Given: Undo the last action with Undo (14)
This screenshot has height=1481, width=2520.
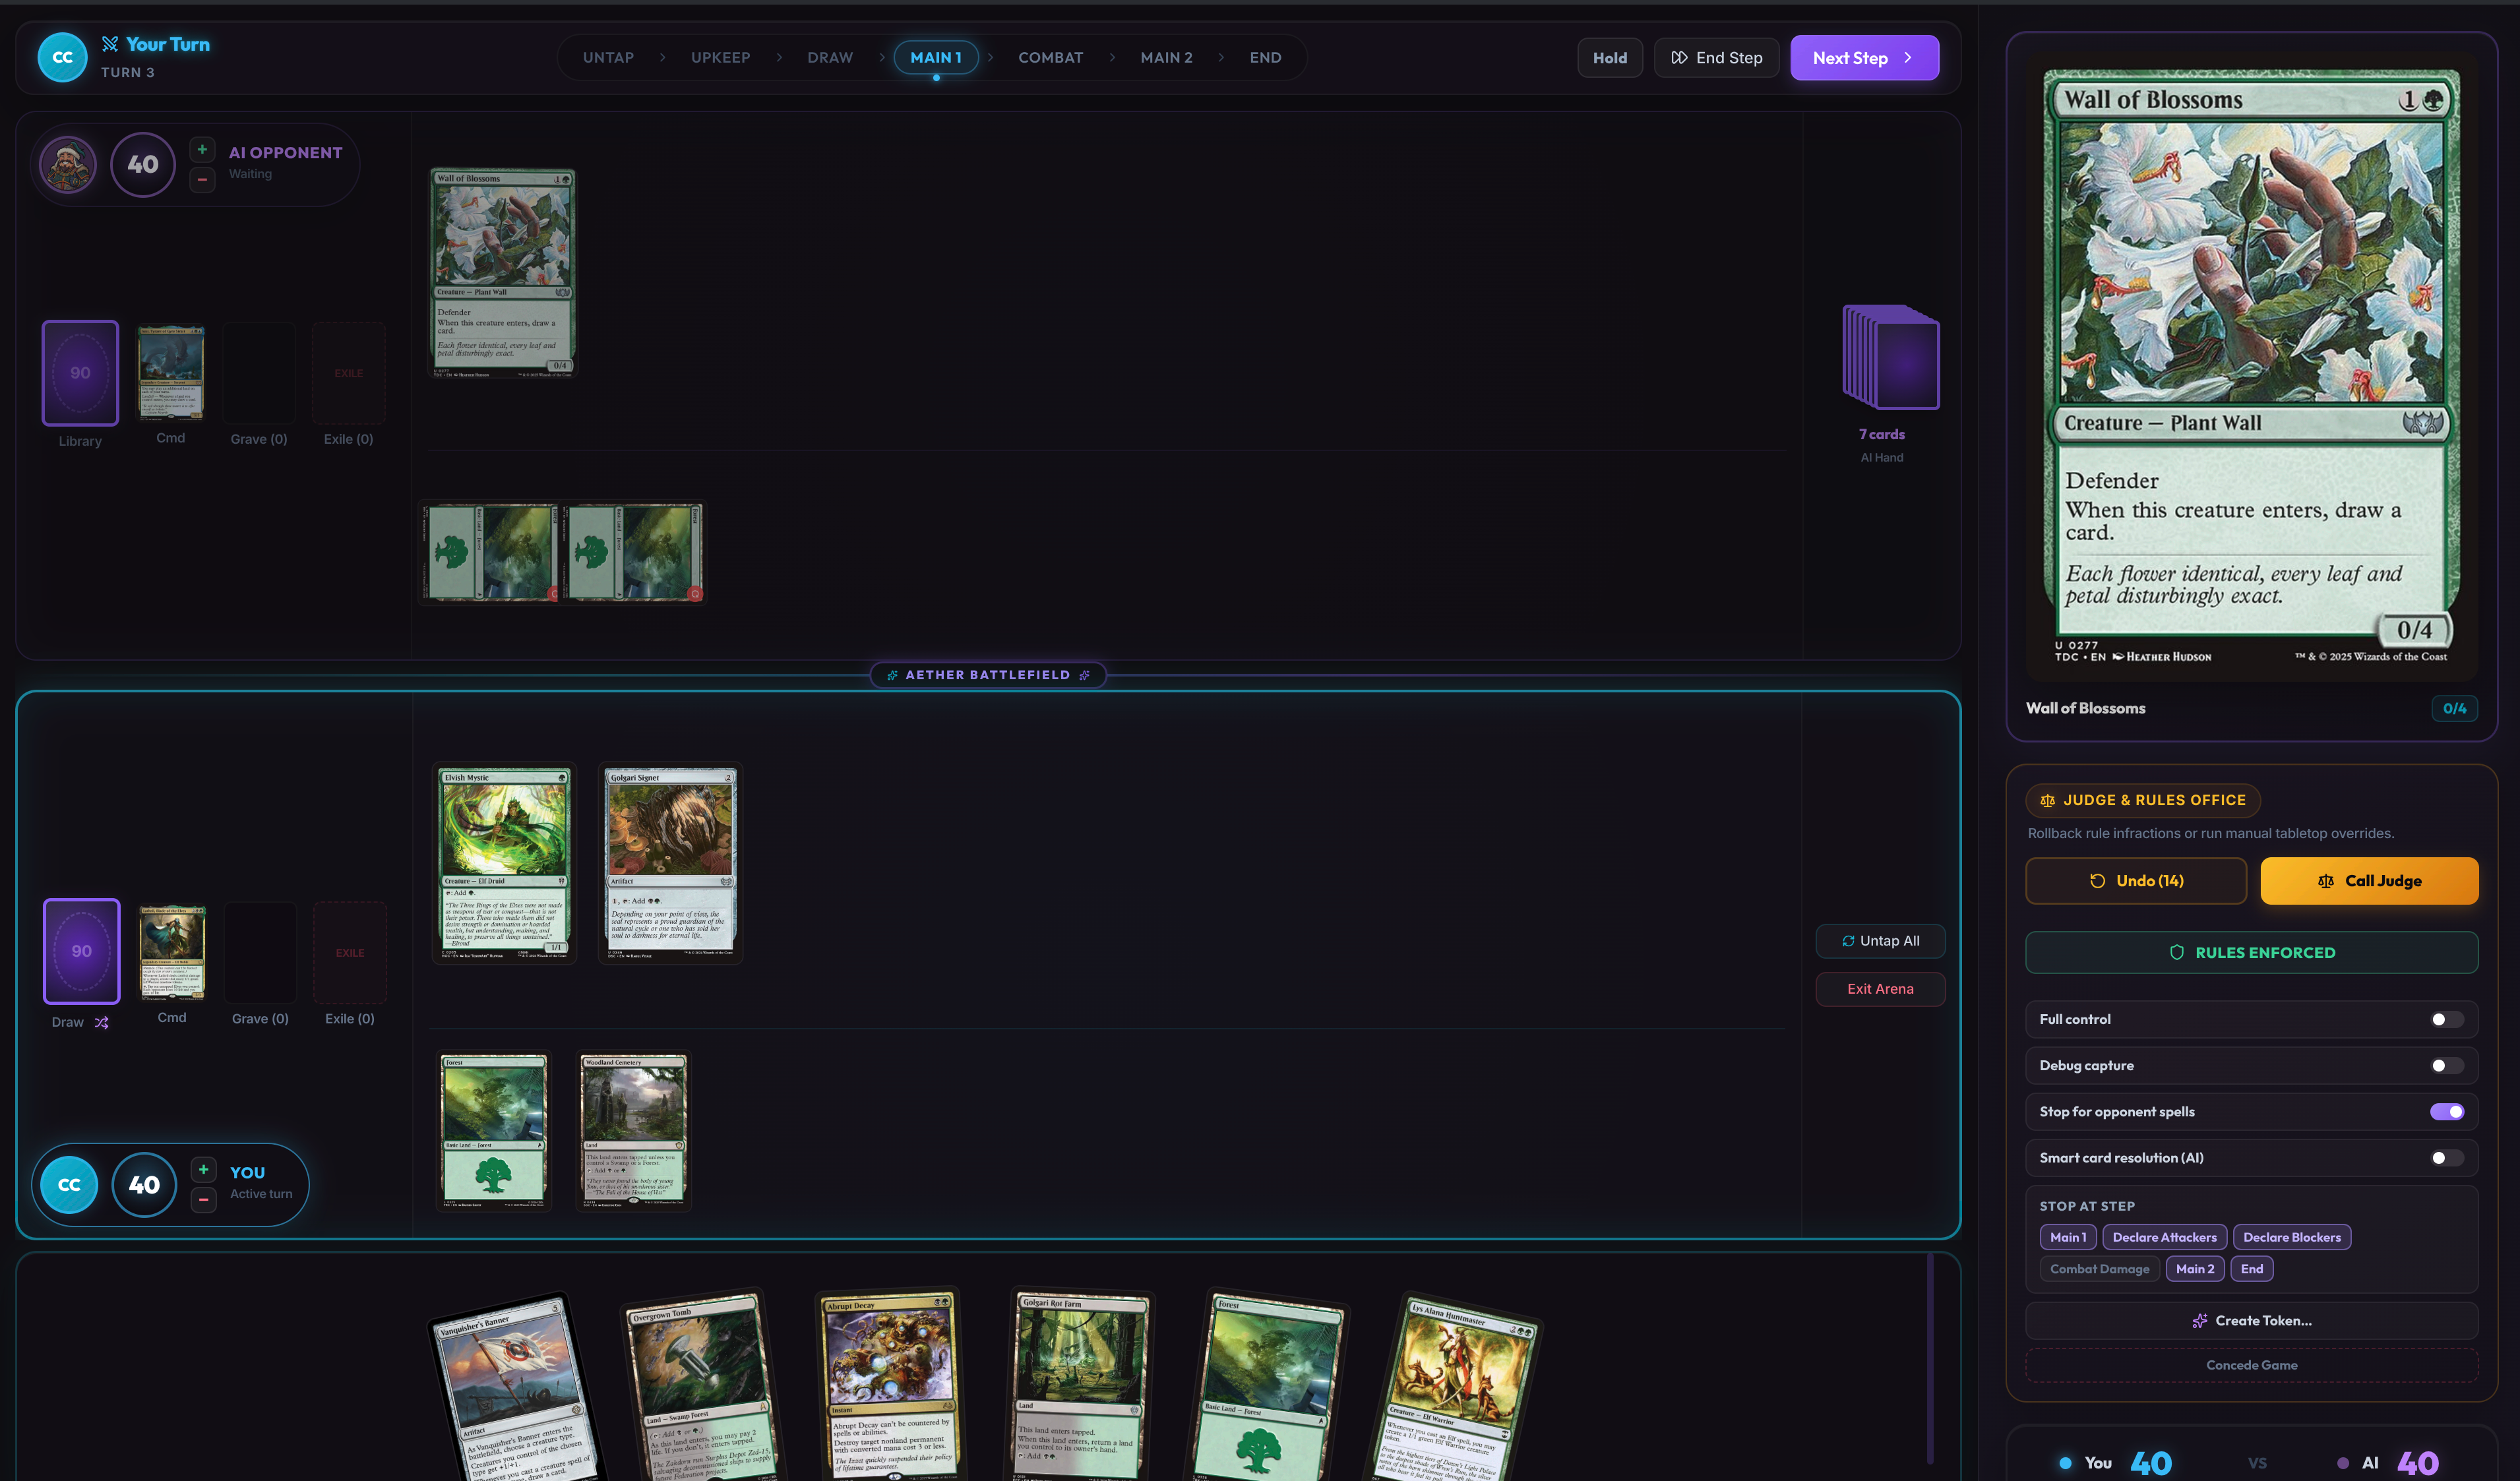Looking at the screenshot, I should pyautogui.click(x=2136, y=881).
